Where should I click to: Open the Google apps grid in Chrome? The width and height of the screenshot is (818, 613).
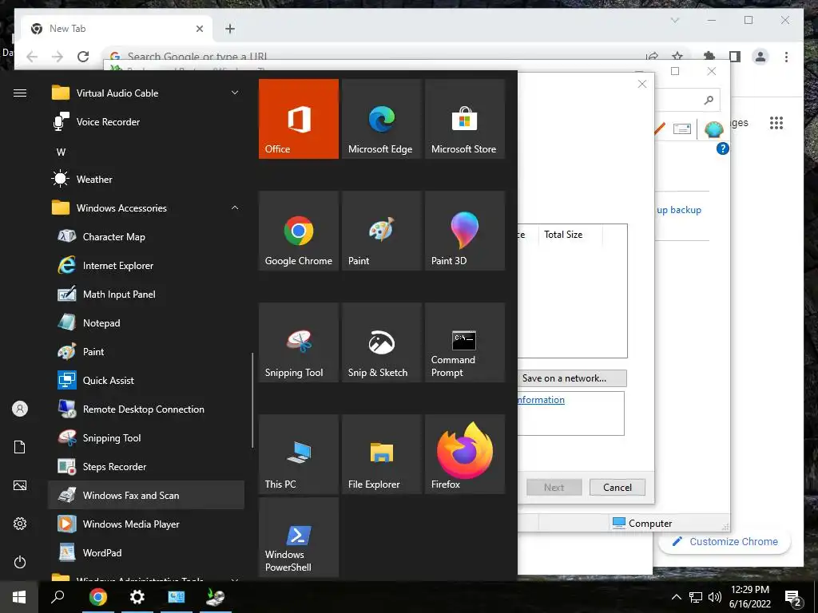coord(776,123)
